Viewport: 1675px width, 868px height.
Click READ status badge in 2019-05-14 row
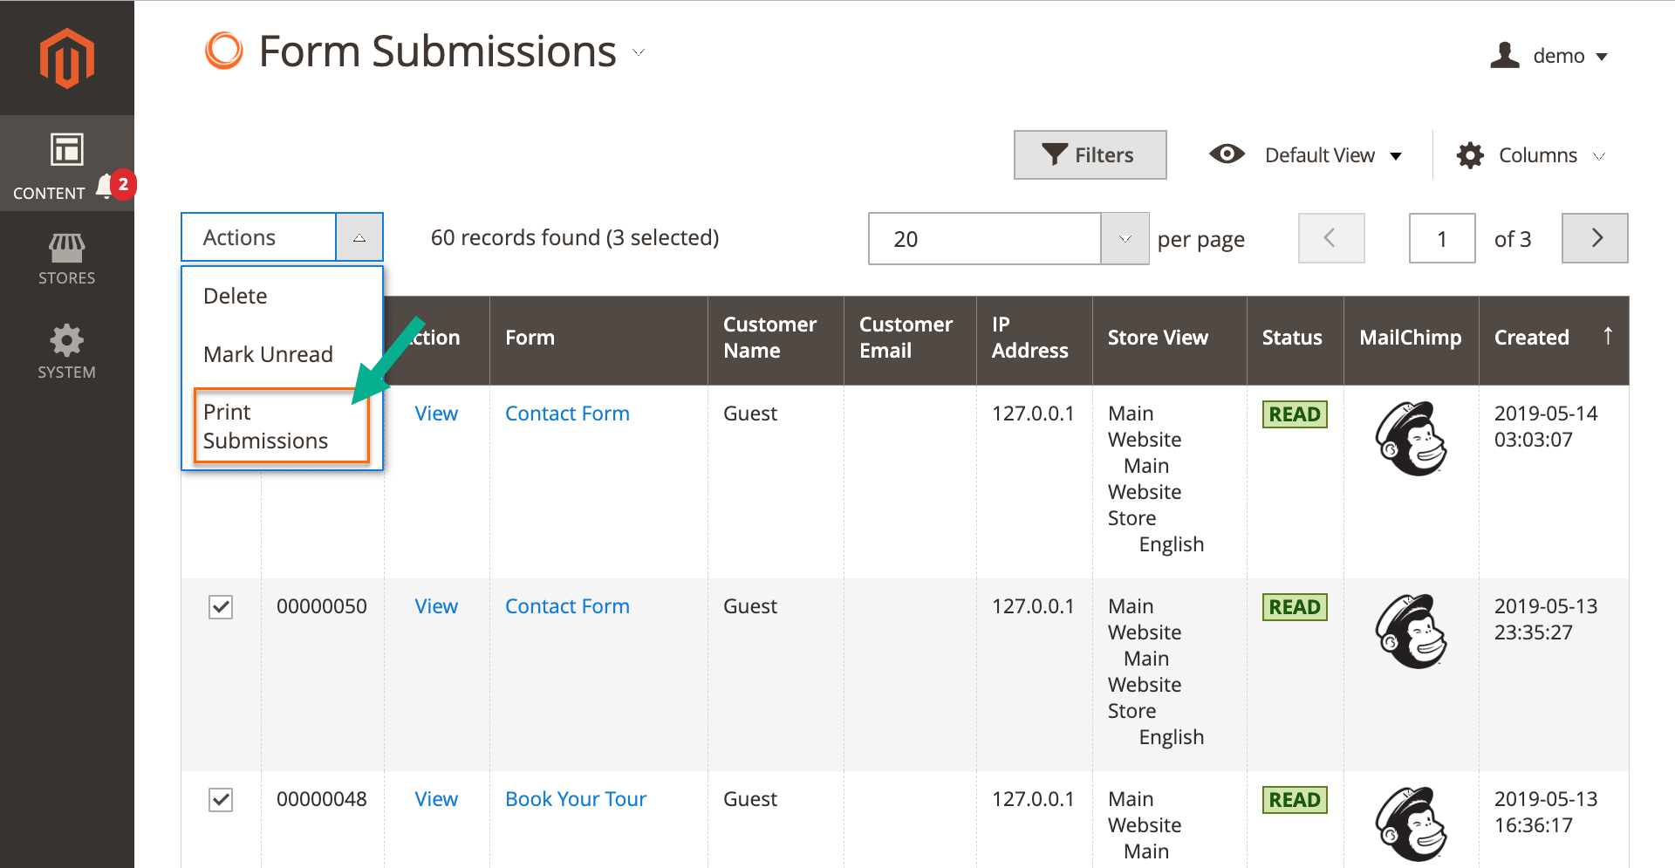pyautogui.click(x=1295, y=414)
